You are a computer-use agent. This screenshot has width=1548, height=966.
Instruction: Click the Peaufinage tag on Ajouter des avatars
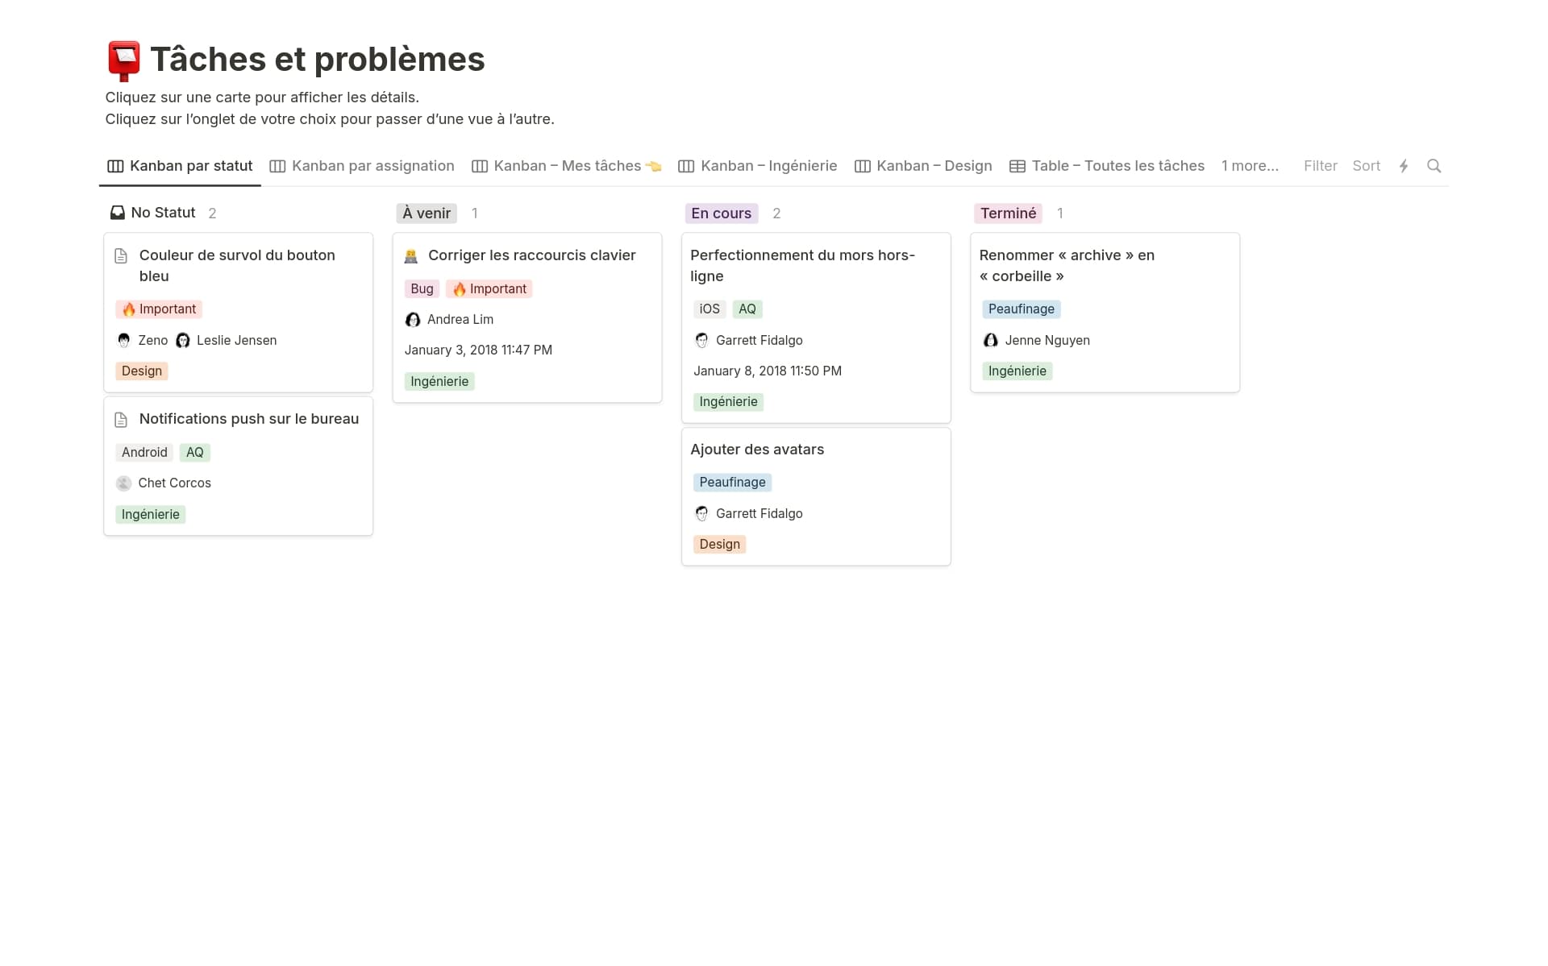(x=732, y=483)
